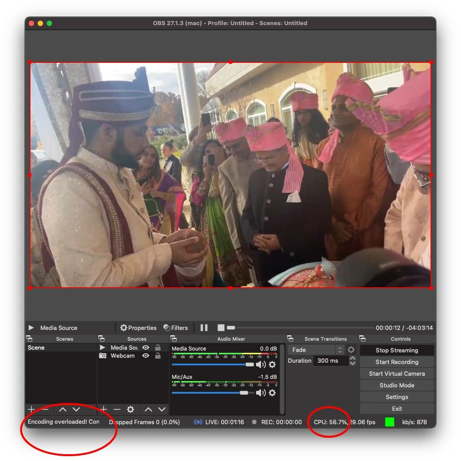The width and height of the screenshot is (461, 461).
Task: Open Properties for the Media Source
Action: tap(138, 328)
